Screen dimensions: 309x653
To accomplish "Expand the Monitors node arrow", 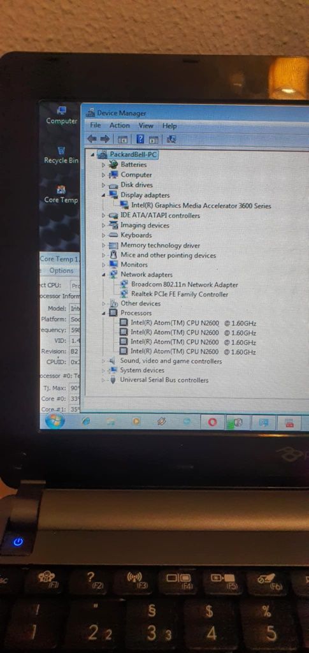I will pos(104,265).
